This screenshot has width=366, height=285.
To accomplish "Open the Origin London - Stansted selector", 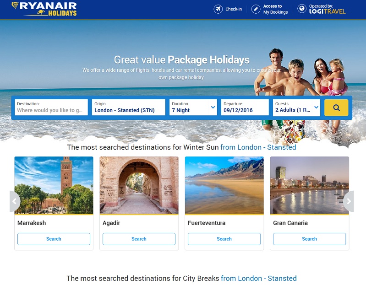I will (x=129, y=108).
